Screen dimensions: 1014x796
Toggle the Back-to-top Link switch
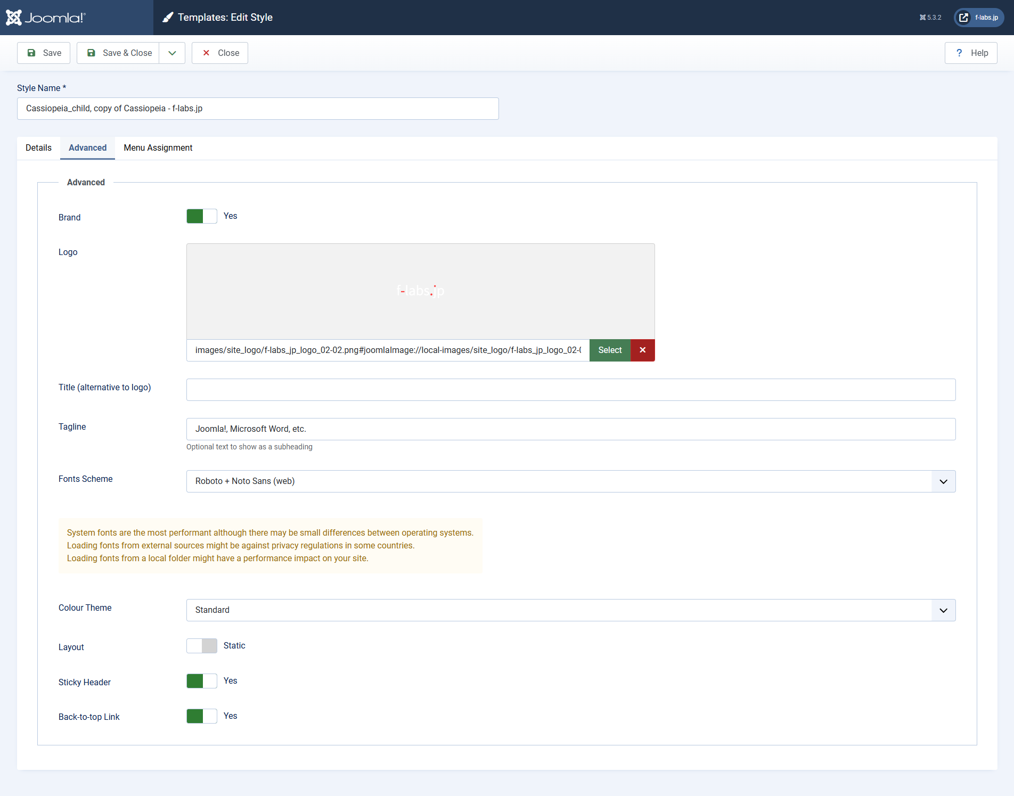(x=202, y=716)
